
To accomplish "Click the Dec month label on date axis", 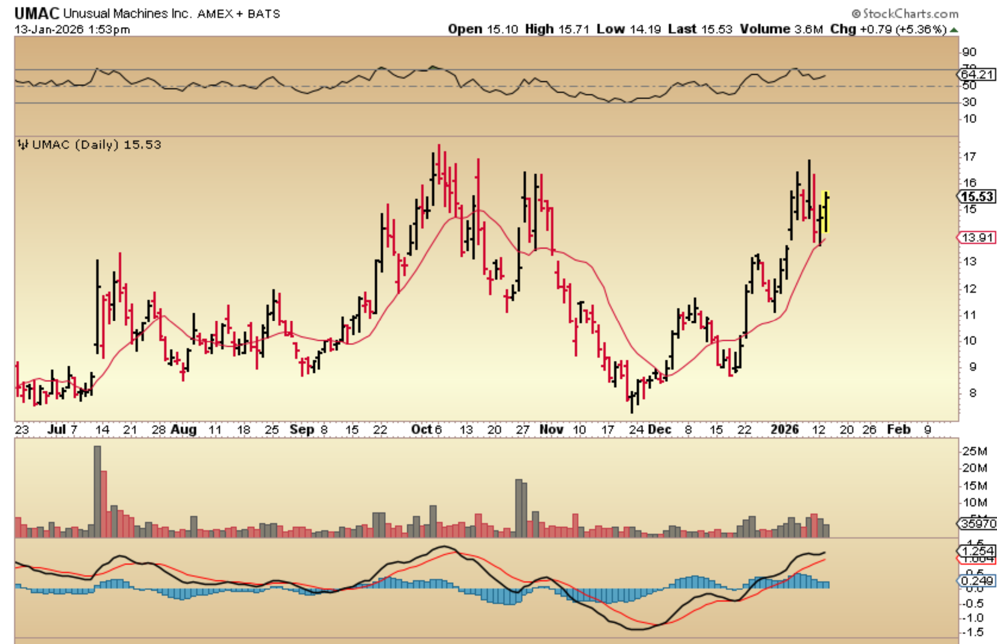I will (660, 429).
